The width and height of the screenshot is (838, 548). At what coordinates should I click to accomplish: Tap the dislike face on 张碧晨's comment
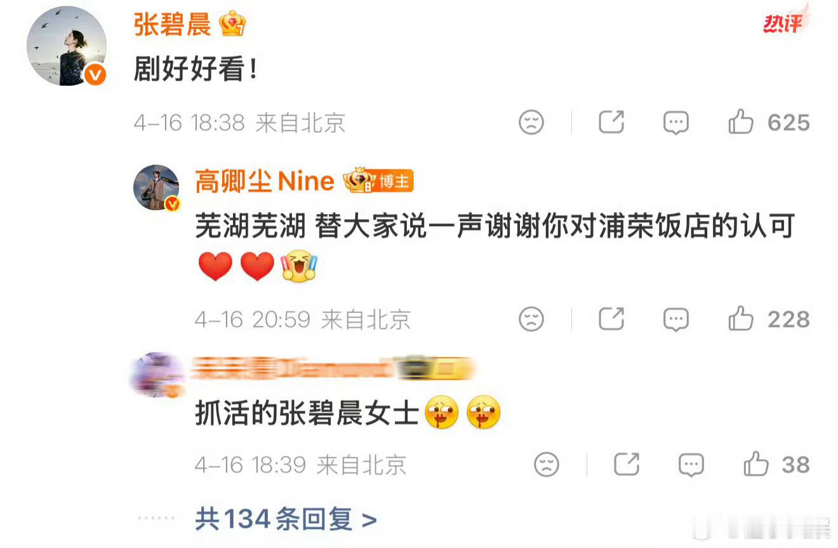click(x=531, y=122)
